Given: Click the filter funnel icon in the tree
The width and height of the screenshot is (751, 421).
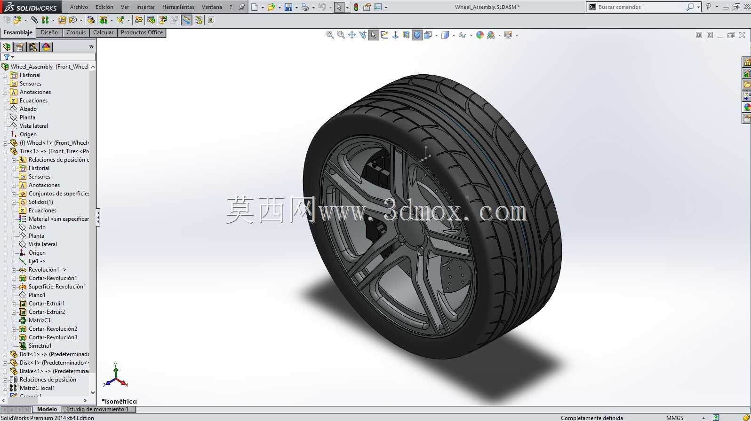Looking at the screenshot, I should pyautogui.click(x=7, y=57).
